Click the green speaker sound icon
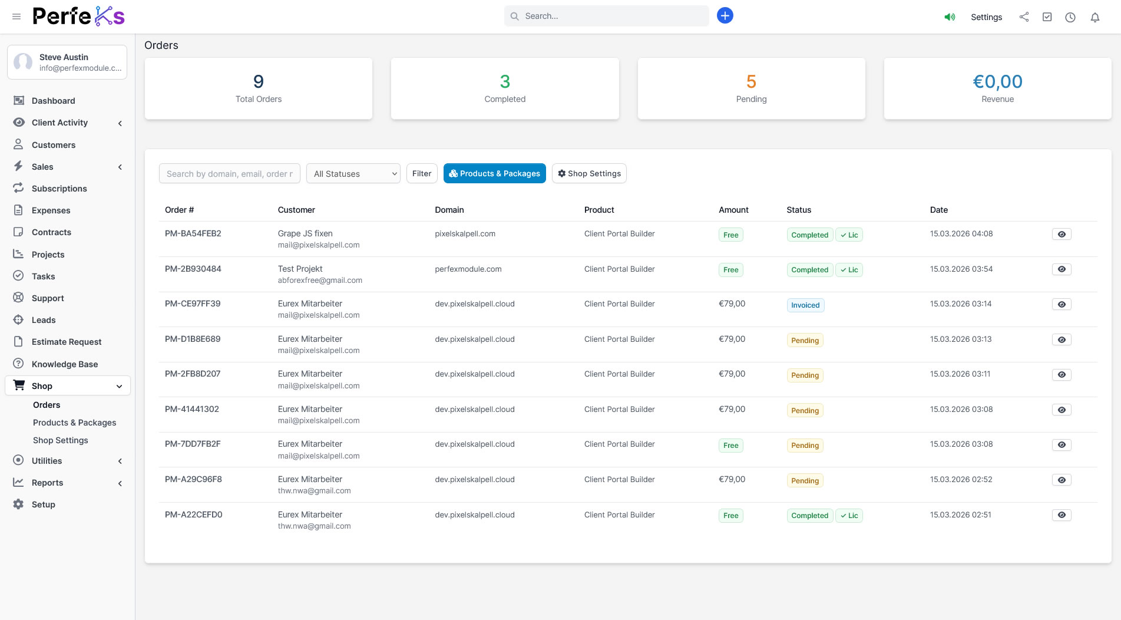 [950, 17]
